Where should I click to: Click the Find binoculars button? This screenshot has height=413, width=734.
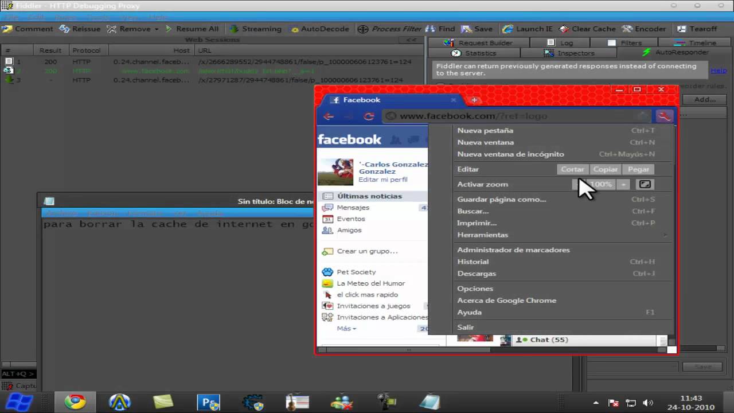(440, 29)
